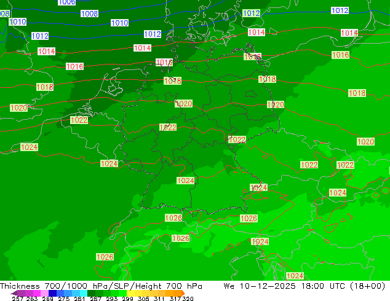
Task: Pick the bright yellow swatch above 299
Action: [x=130, y=293]
